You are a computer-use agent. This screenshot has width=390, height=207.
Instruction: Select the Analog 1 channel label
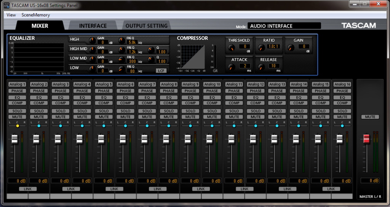pos(17,84)
